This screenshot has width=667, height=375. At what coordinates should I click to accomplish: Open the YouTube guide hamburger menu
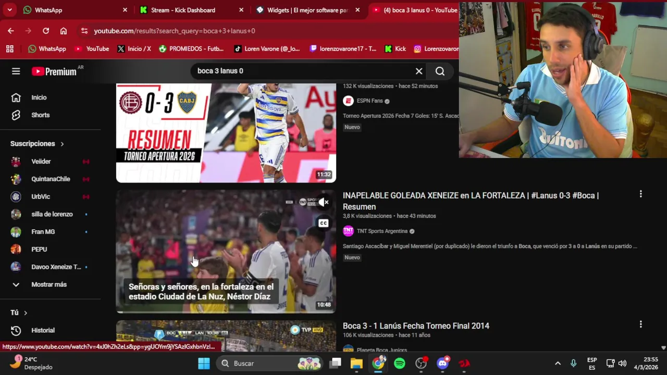coord(16,71)
